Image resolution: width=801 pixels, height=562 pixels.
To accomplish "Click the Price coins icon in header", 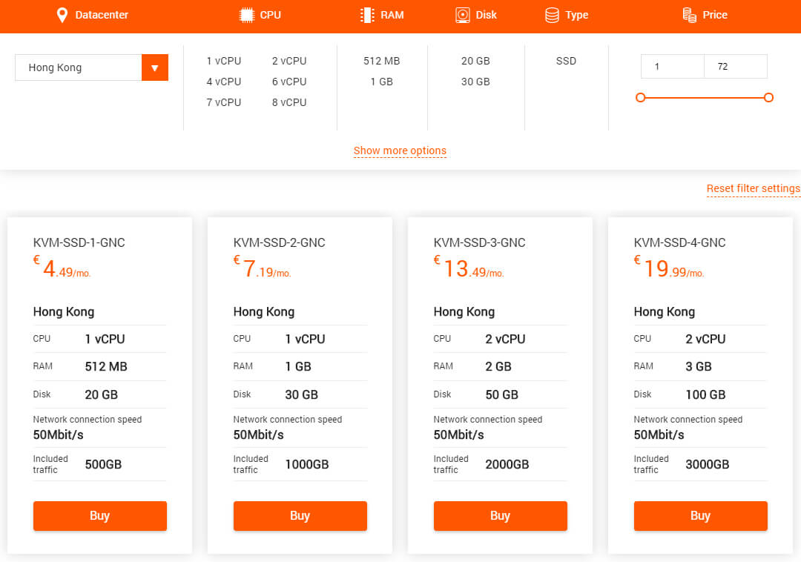I will (689, 15).
